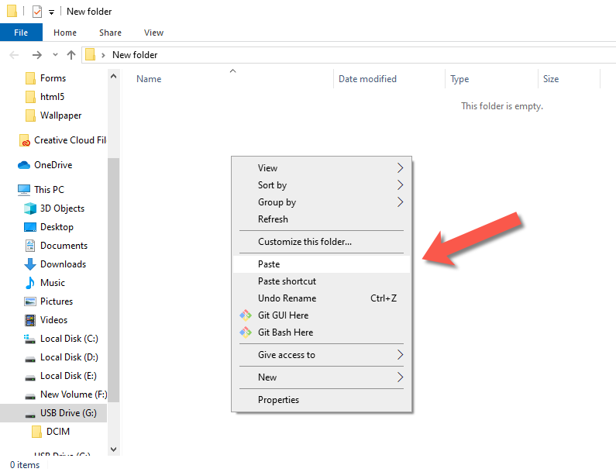This screenshot has width=616, height=472.
Task: Open the recent locations dropdown chevron
Action: tap(54, 55)
